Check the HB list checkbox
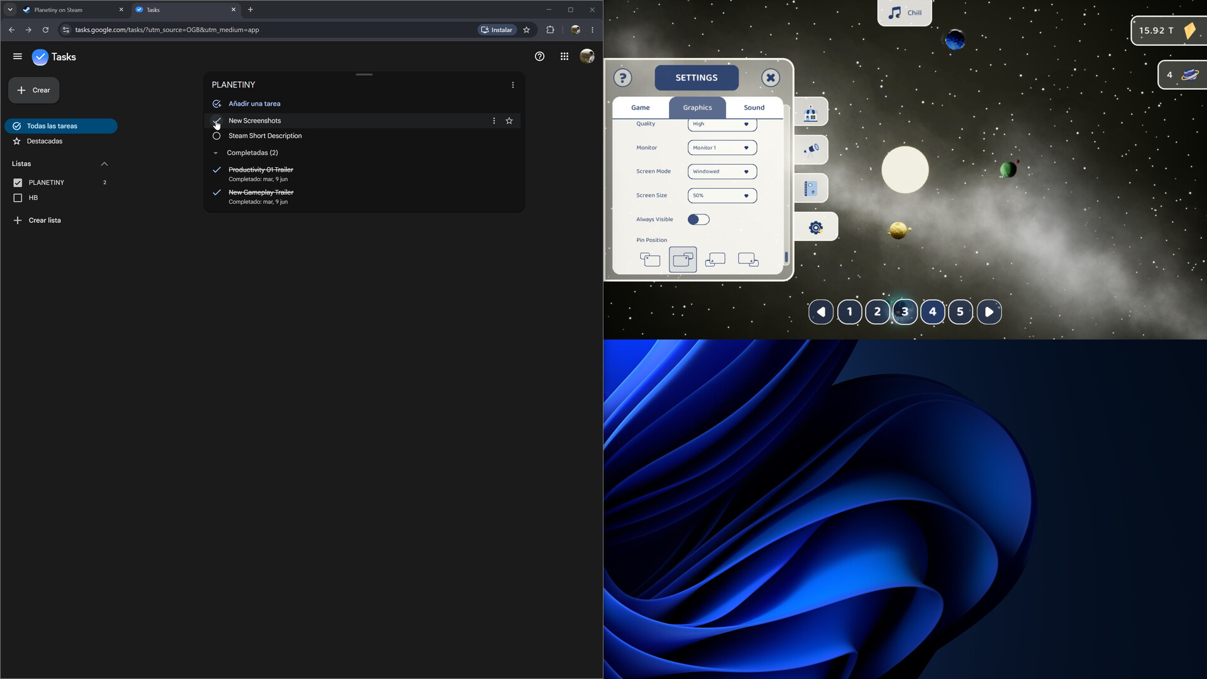This screenshot has width=1207, height=679. tap(18, 198)
